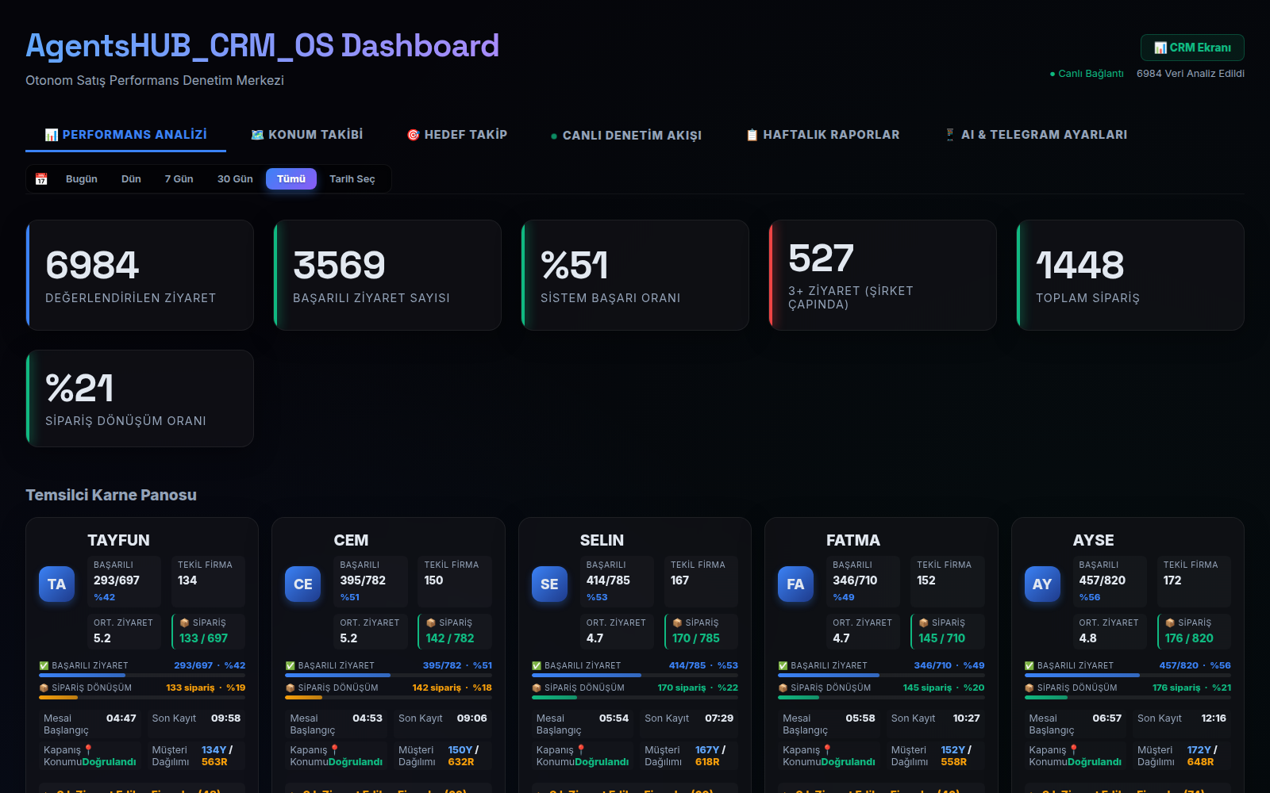
Task: Filter by Bugün
Action: tap(82, 179)
